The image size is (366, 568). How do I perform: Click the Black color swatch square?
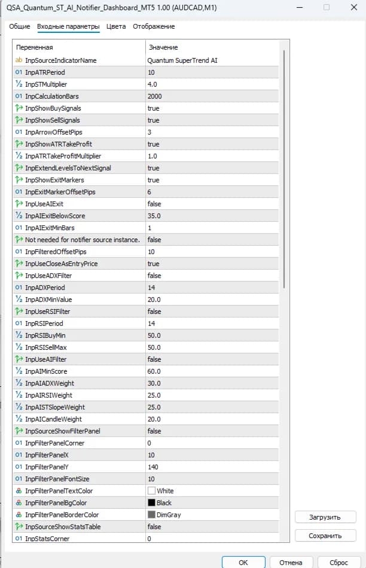[151, 502]
